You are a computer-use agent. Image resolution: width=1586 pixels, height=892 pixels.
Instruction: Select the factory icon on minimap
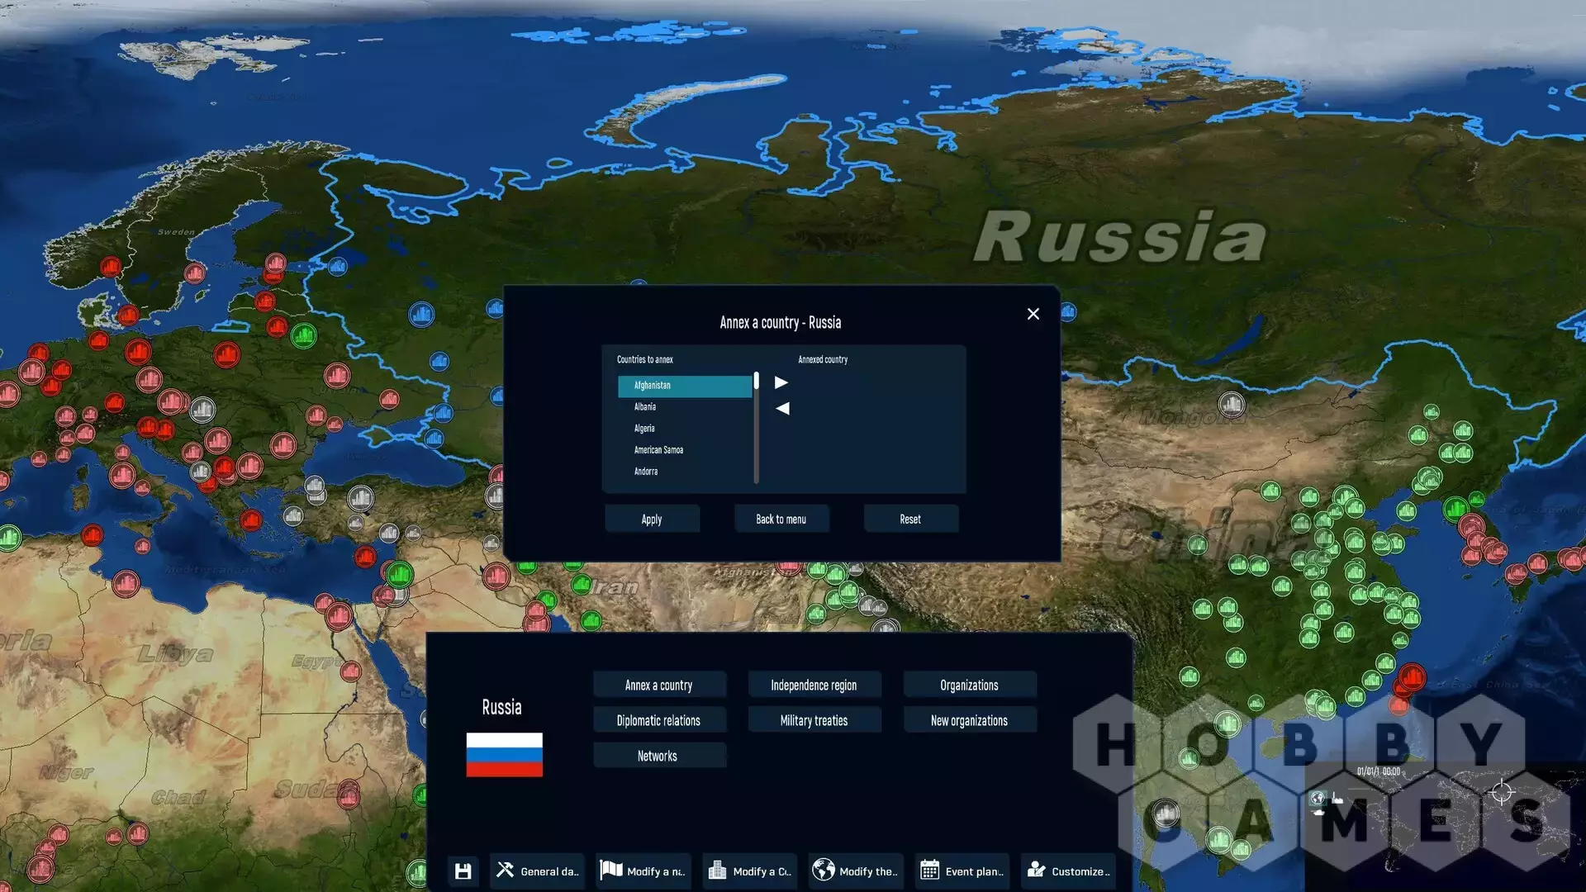1337,798
